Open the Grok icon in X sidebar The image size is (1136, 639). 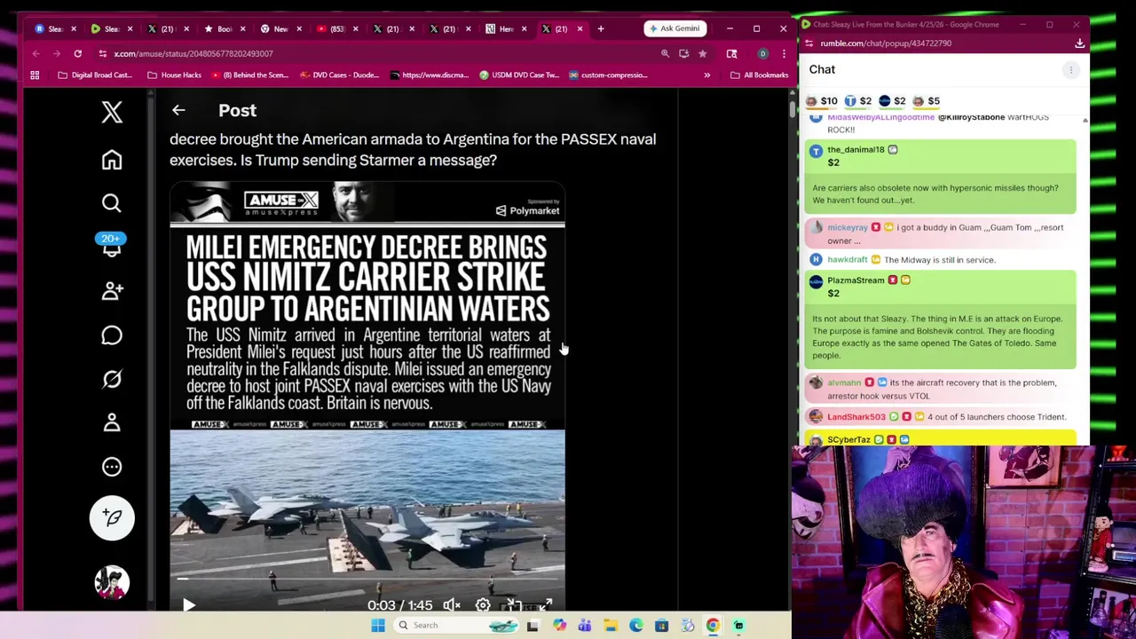[x=112, y=379]
